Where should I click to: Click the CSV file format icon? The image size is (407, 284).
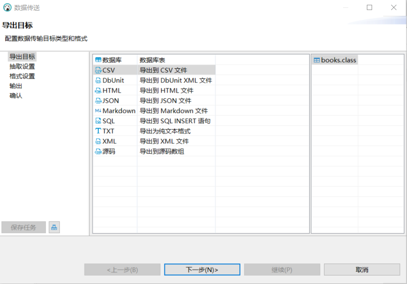[x=98, y=70]
